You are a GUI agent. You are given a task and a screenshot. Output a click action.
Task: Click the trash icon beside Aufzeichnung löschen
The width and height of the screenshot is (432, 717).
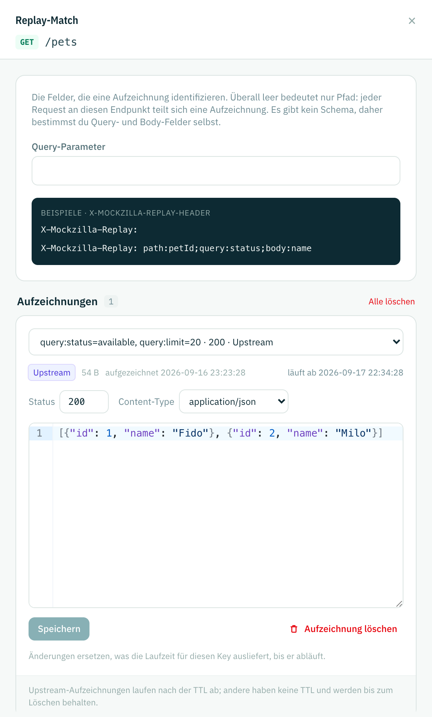(x=294, y=629)
